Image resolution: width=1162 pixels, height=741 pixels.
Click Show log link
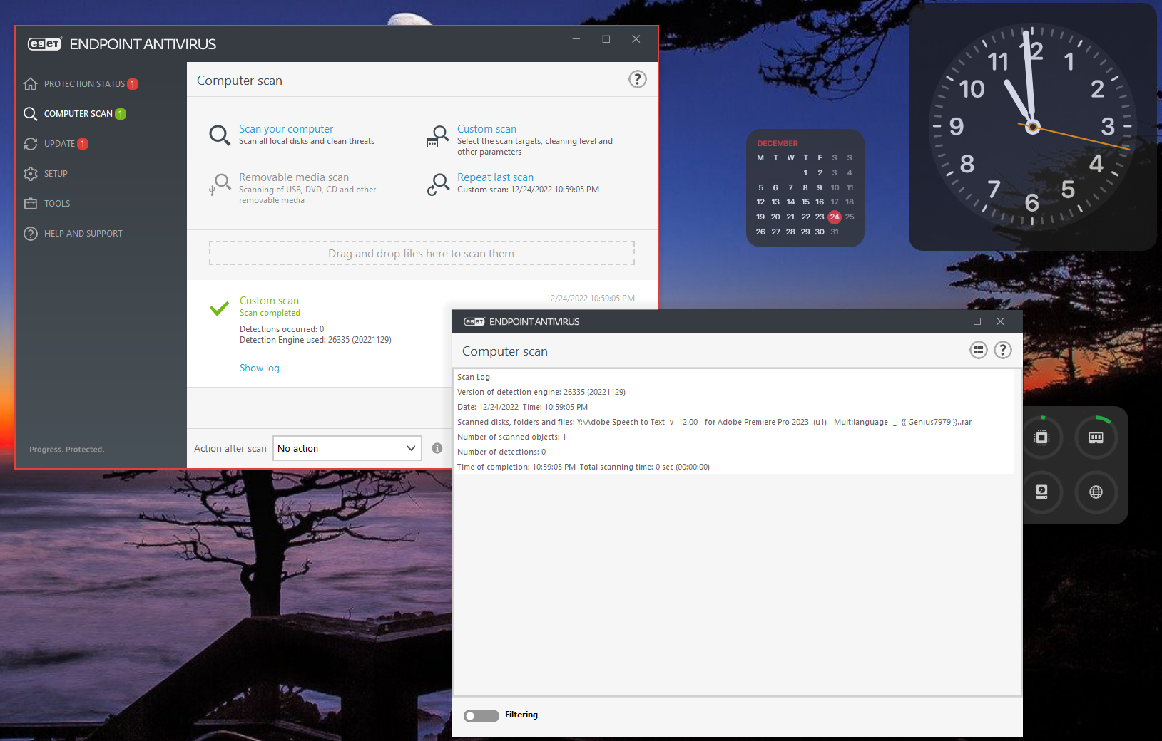pos(260,368)
